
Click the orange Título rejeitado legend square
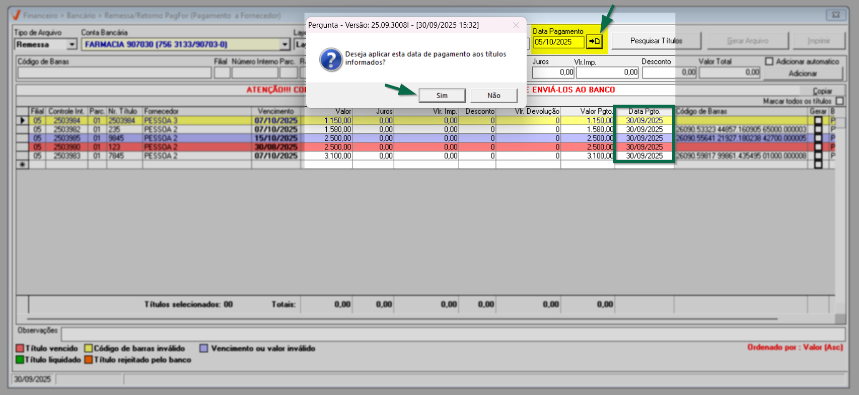(89, 360)
